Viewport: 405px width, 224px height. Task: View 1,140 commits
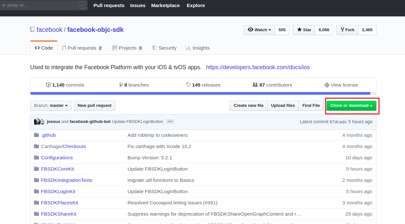[x=65, y=85]
